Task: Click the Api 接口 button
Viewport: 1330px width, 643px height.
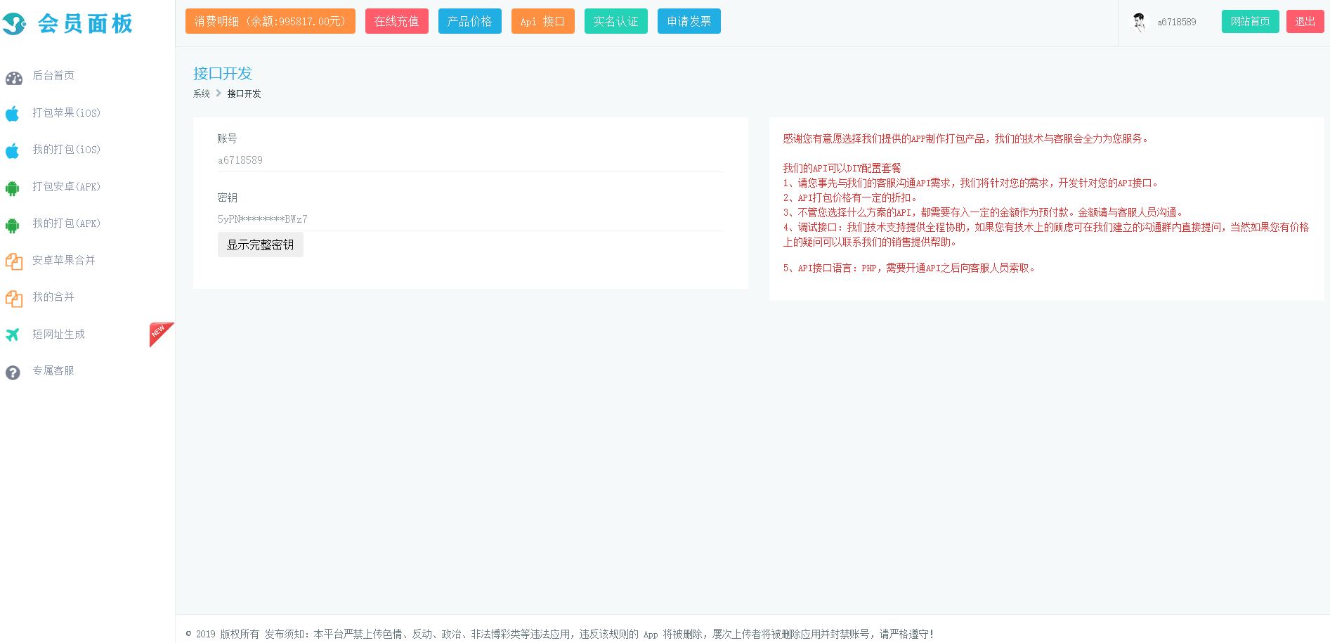Action: click(543, 21)
